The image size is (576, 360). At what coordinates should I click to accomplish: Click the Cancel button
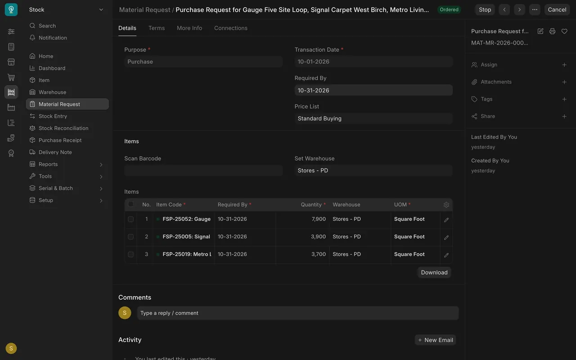coord(557,9)
